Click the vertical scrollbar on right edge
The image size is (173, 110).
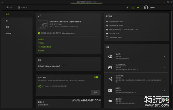171,48
